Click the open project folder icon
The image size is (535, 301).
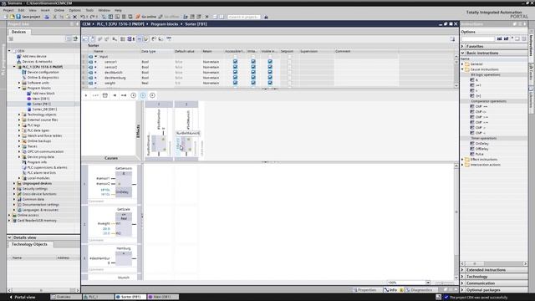pos(12,17)
